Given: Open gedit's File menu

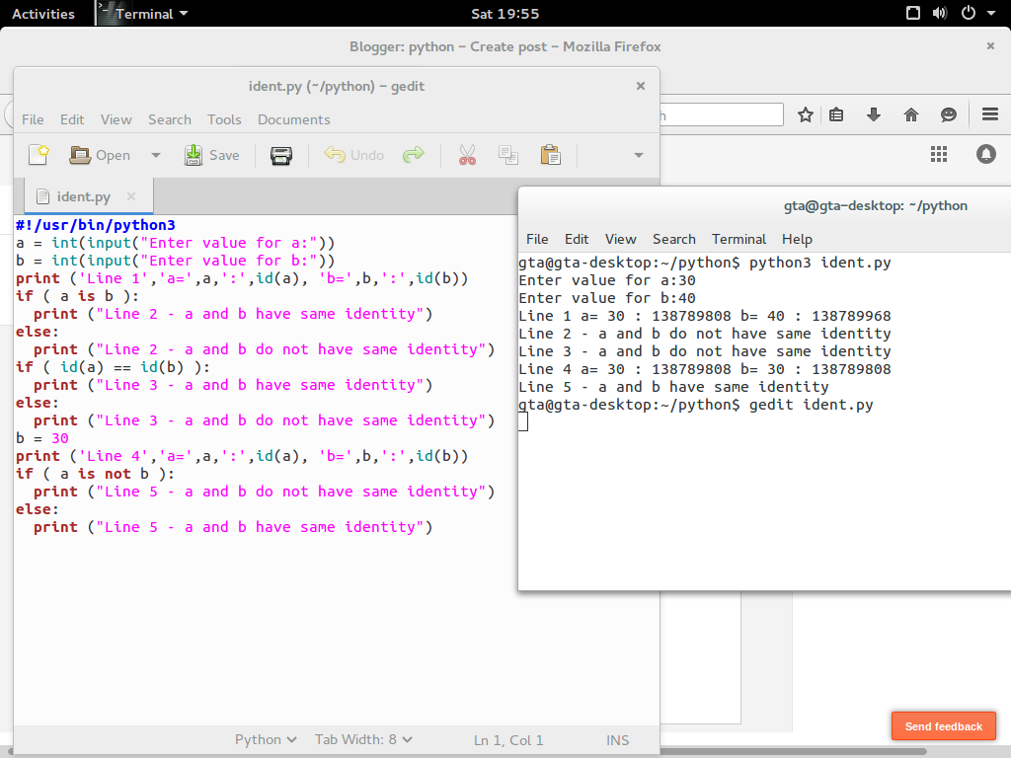Looking at the screenshot, I should pyautogui.click(x=33, y=119).
